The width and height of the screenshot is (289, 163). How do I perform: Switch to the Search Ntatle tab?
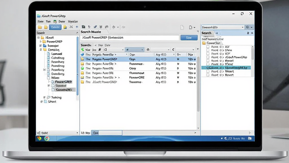coord(91,32)
